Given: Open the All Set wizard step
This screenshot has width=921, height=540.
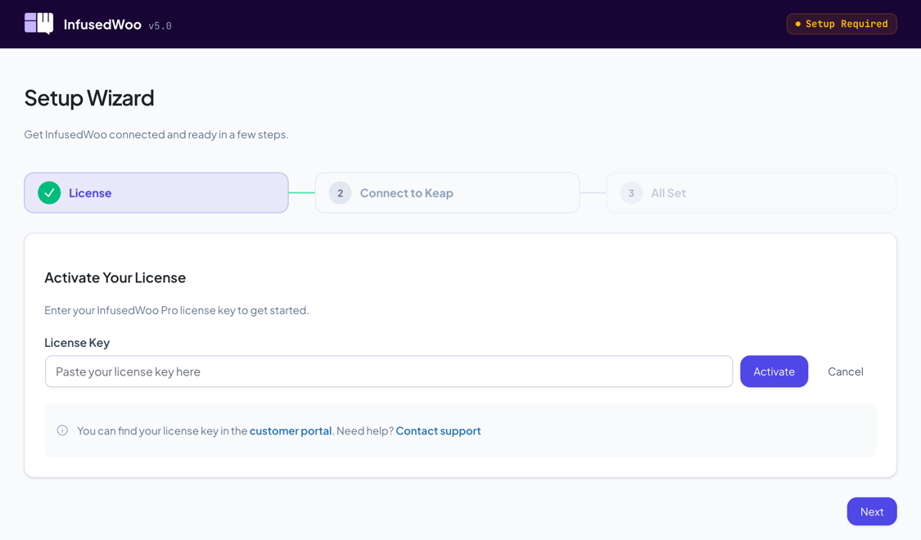Looking at the screenshot, I should (x=751, y=192).
